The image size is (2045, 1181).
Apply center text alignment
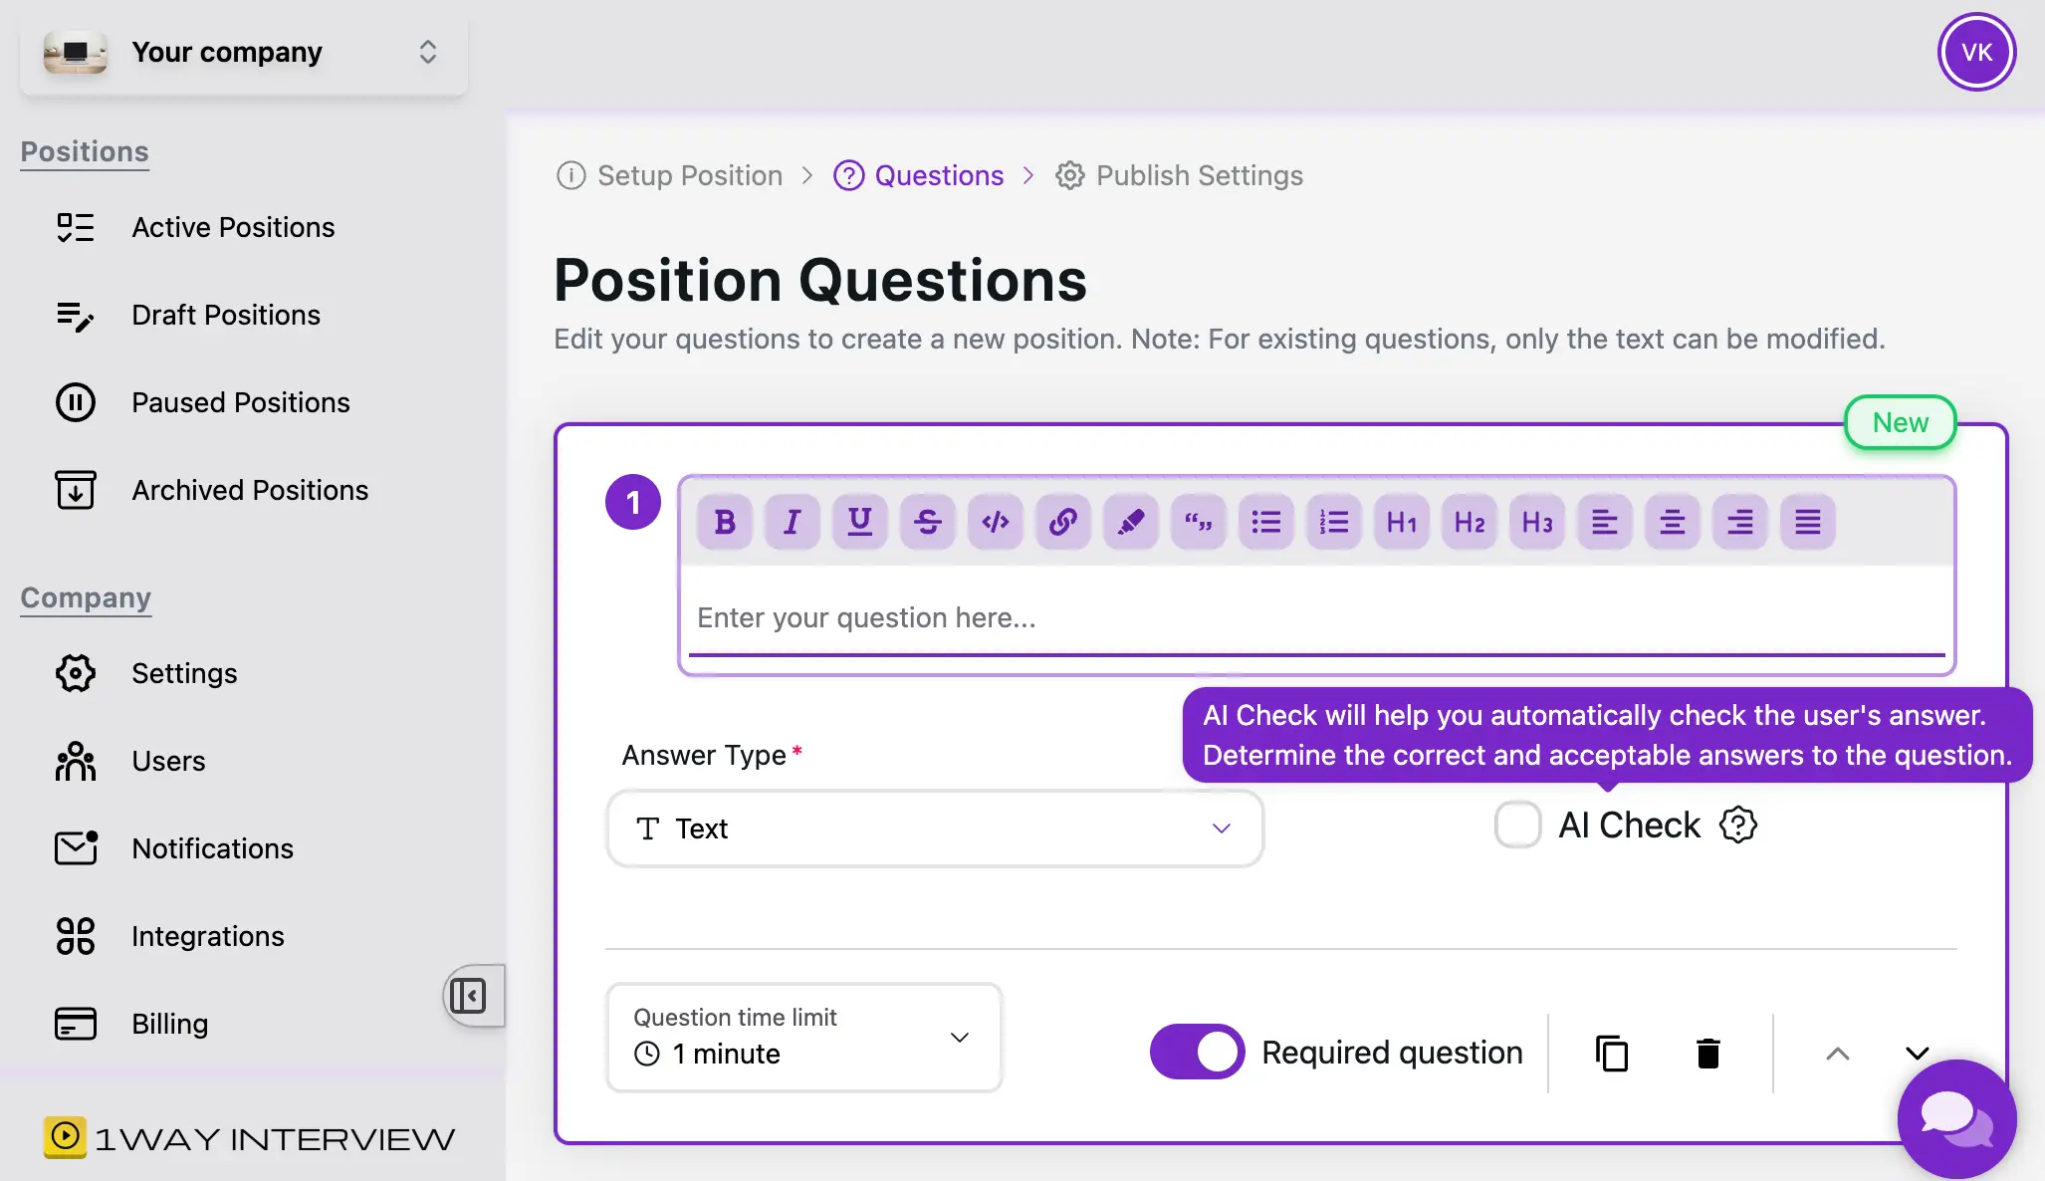[x=1672, y=521]
